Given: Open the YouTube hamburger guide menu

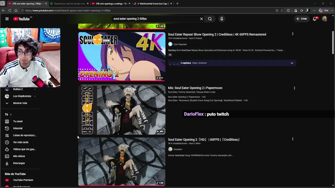Looking at the screenshot, I should 7,19.
